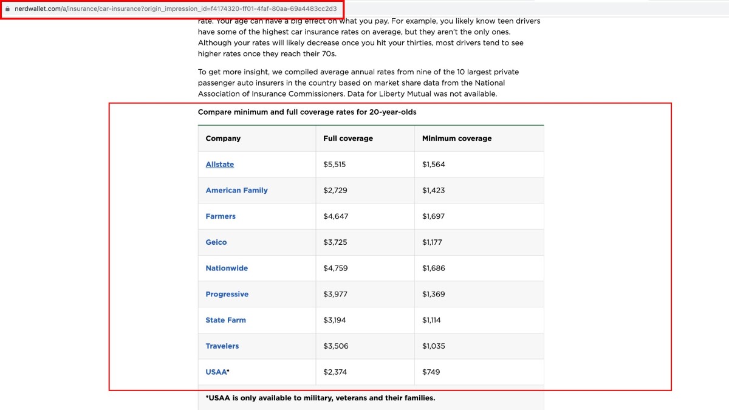
Task: Open the State Farm link
Action: 226,320
